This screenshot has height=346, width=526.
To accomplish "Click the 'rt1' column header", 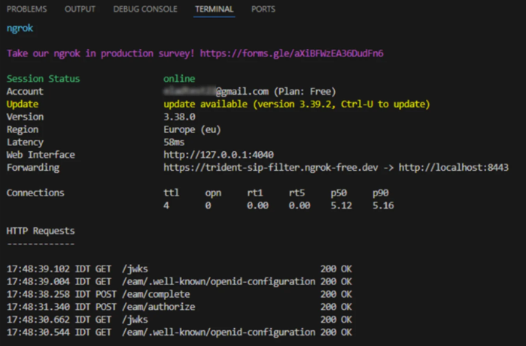I will [255, 193].
